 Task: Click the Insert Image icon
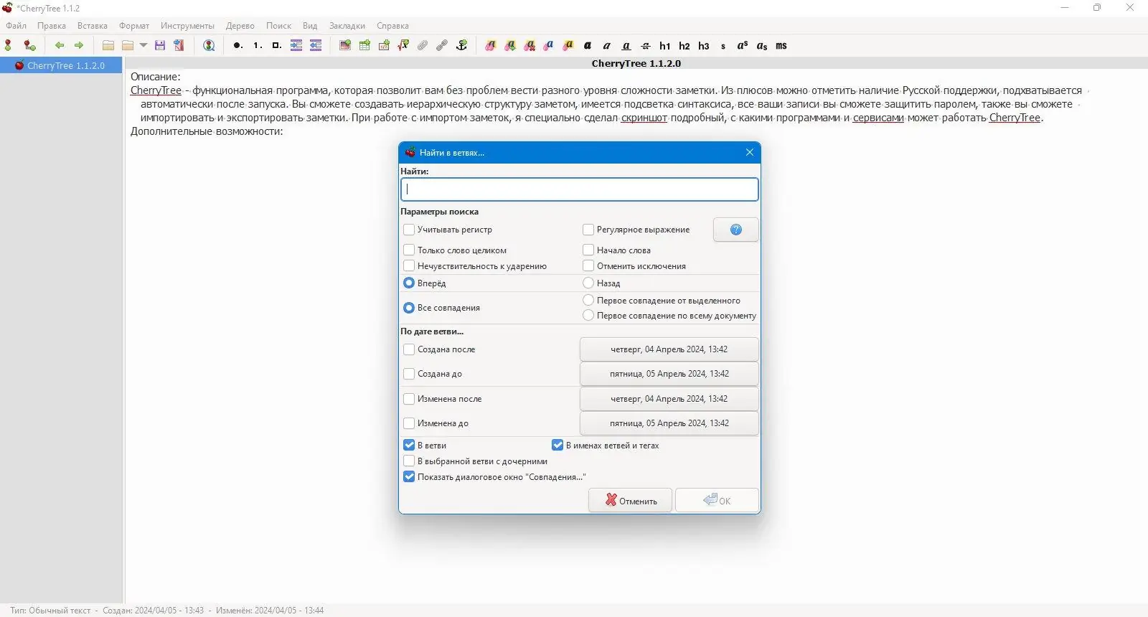click(345, 45)
